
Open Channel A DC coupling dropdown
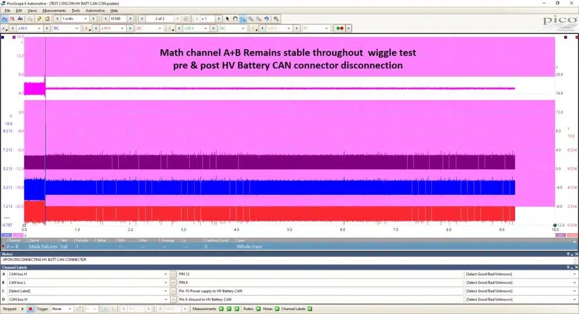[76, 28]
